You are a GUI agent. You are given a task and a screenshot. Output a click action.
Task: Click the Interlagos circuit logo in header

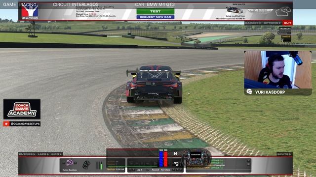(260, 11)
